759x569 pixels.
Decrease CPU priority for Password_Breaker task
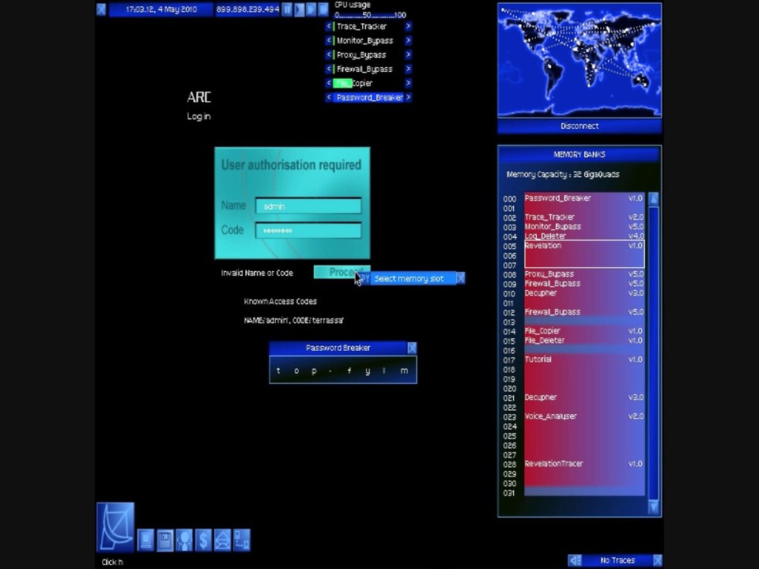(x=329, y=97)
